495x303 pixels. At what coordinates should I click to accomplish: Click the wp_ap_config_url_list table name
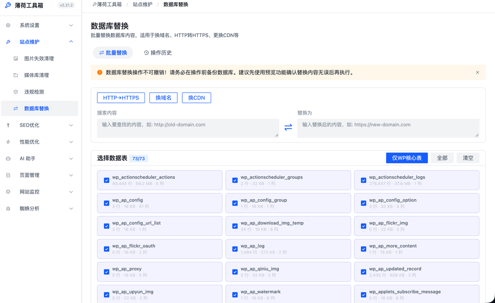click(136, 223)
